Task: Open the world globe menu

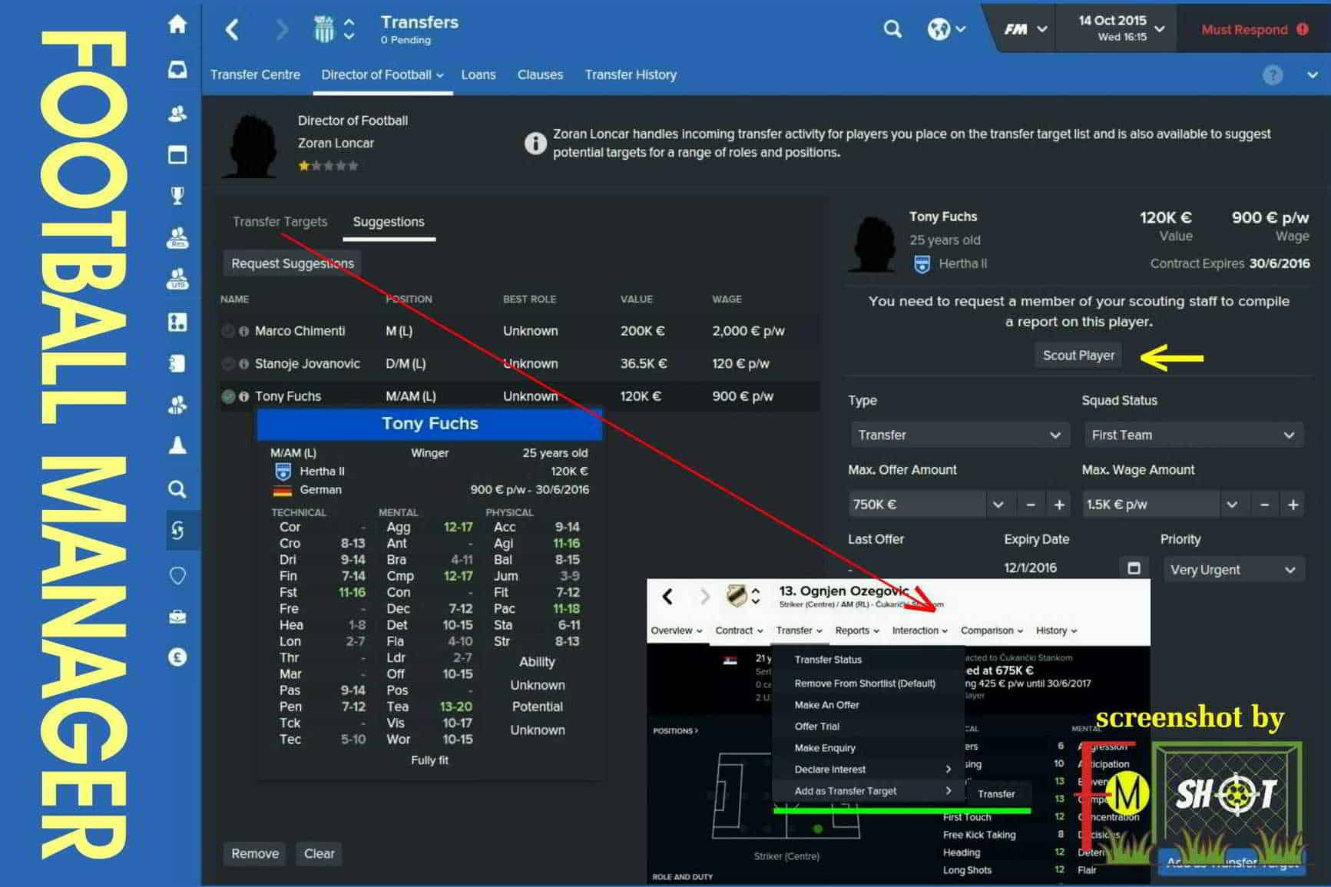Action: [945, 30]
